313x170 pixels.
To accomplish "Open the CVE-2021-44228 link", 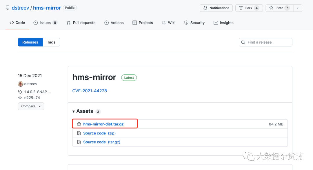I will [x=90, y=91].
